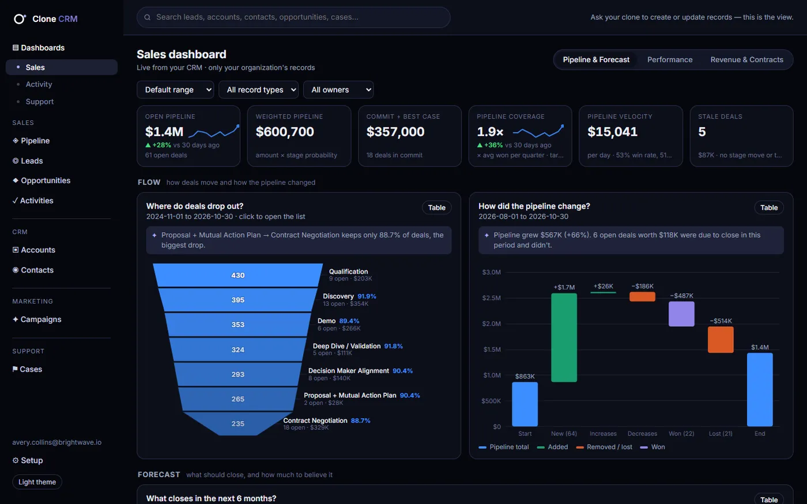807x504 pixels.
Task: Click the search magnifier icon
Action: (148, 17)
